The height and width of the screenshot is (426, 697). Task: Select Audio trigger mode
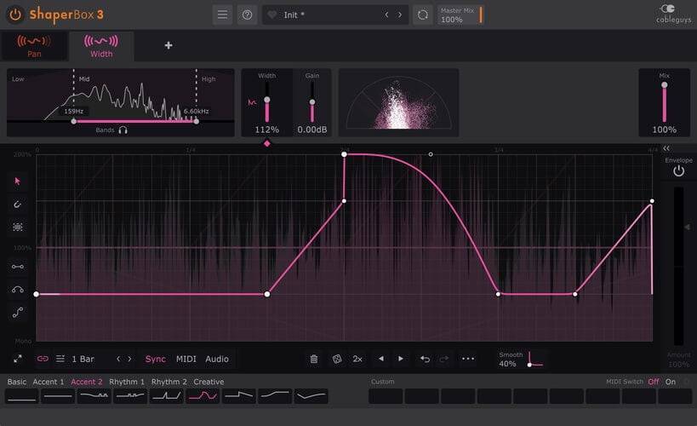click(217, 359)
